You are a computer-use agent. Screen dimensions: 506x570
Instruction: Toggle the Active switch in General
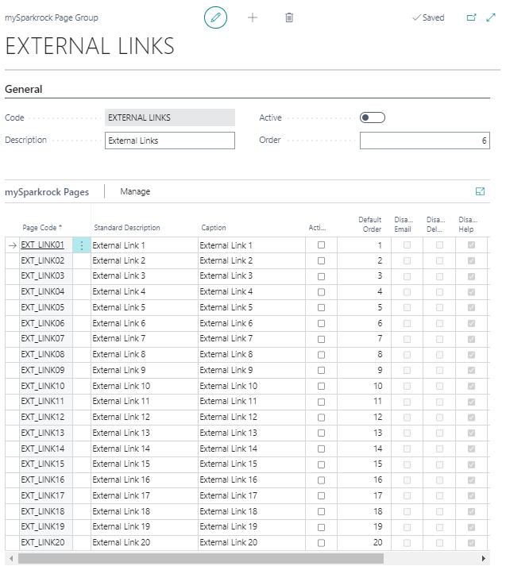(x=372, y=117)
